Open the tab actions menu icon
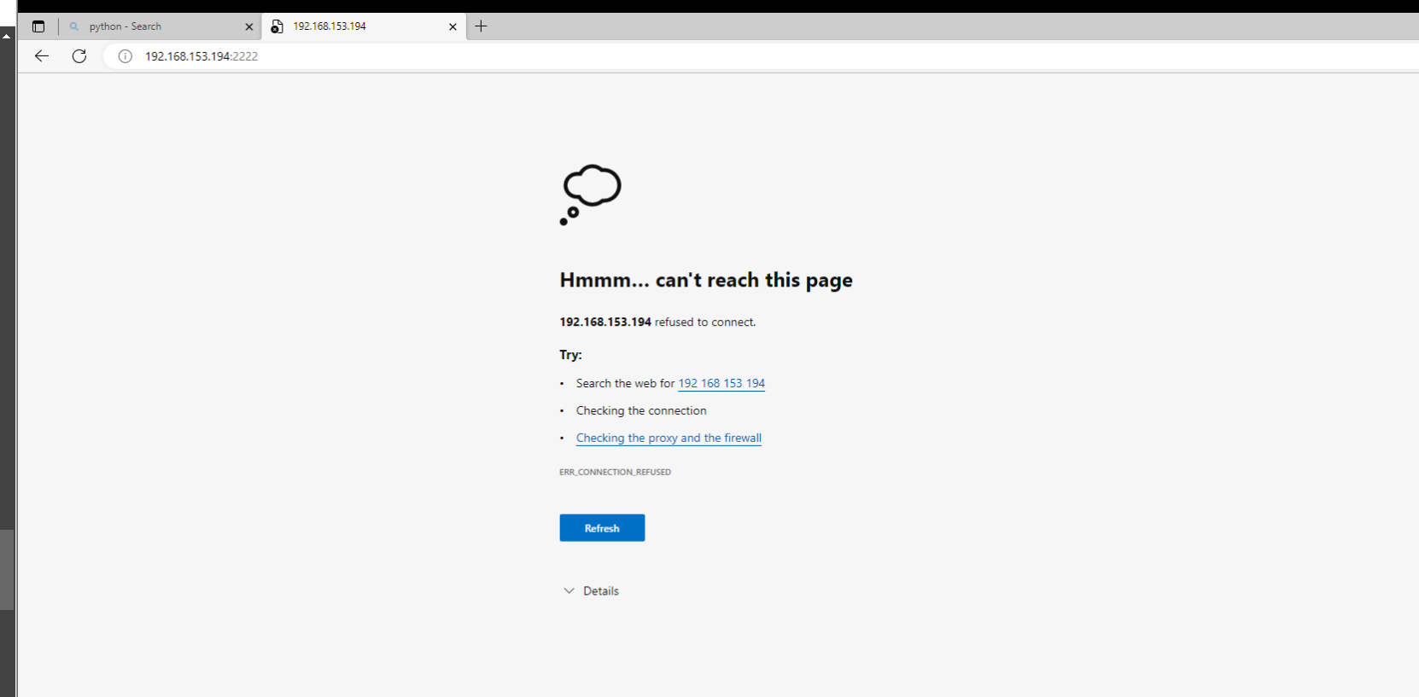 tap(38, 26)
